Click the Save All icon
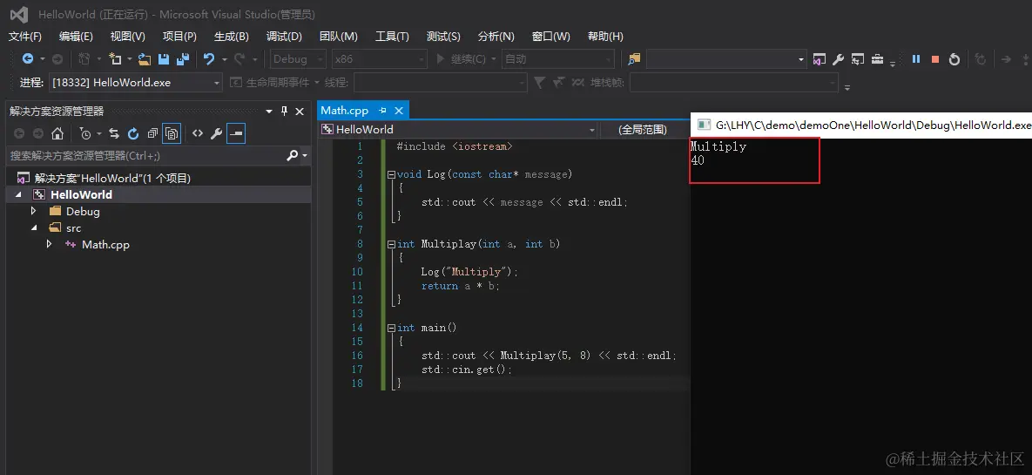This screenshot has height=475, width=1032. coord(182,58)
